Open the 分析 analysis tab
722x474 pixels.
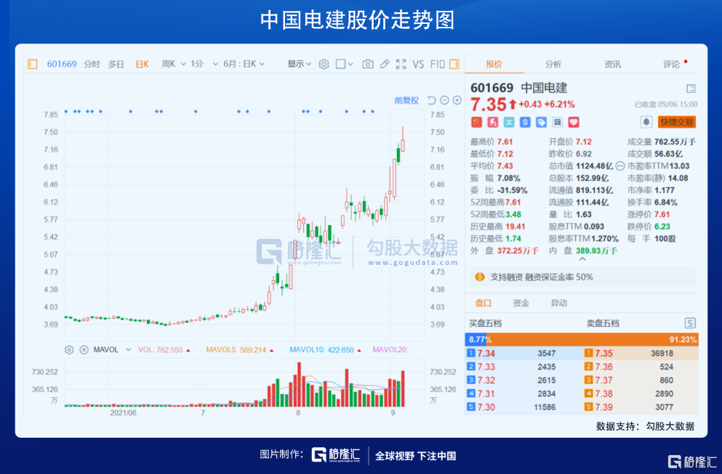point(553,64)
